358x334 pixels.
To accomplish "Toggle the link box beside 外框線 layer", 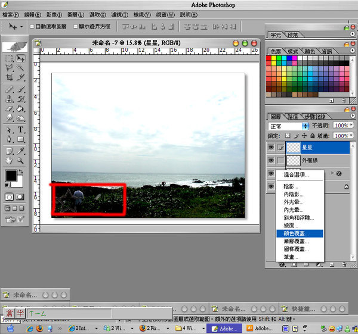I will (x=280, y=160).
